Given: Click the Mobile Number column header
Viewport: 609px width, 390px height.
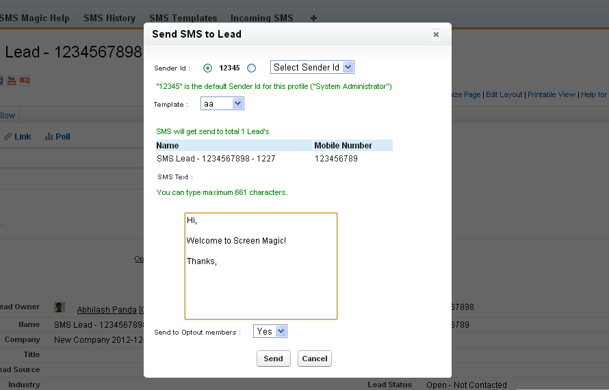Looking at the screenshot, I should [353, 146].
